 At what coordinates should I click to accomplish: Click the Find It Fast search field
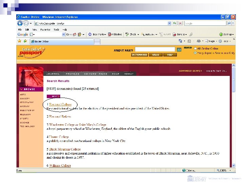(155, 49)
